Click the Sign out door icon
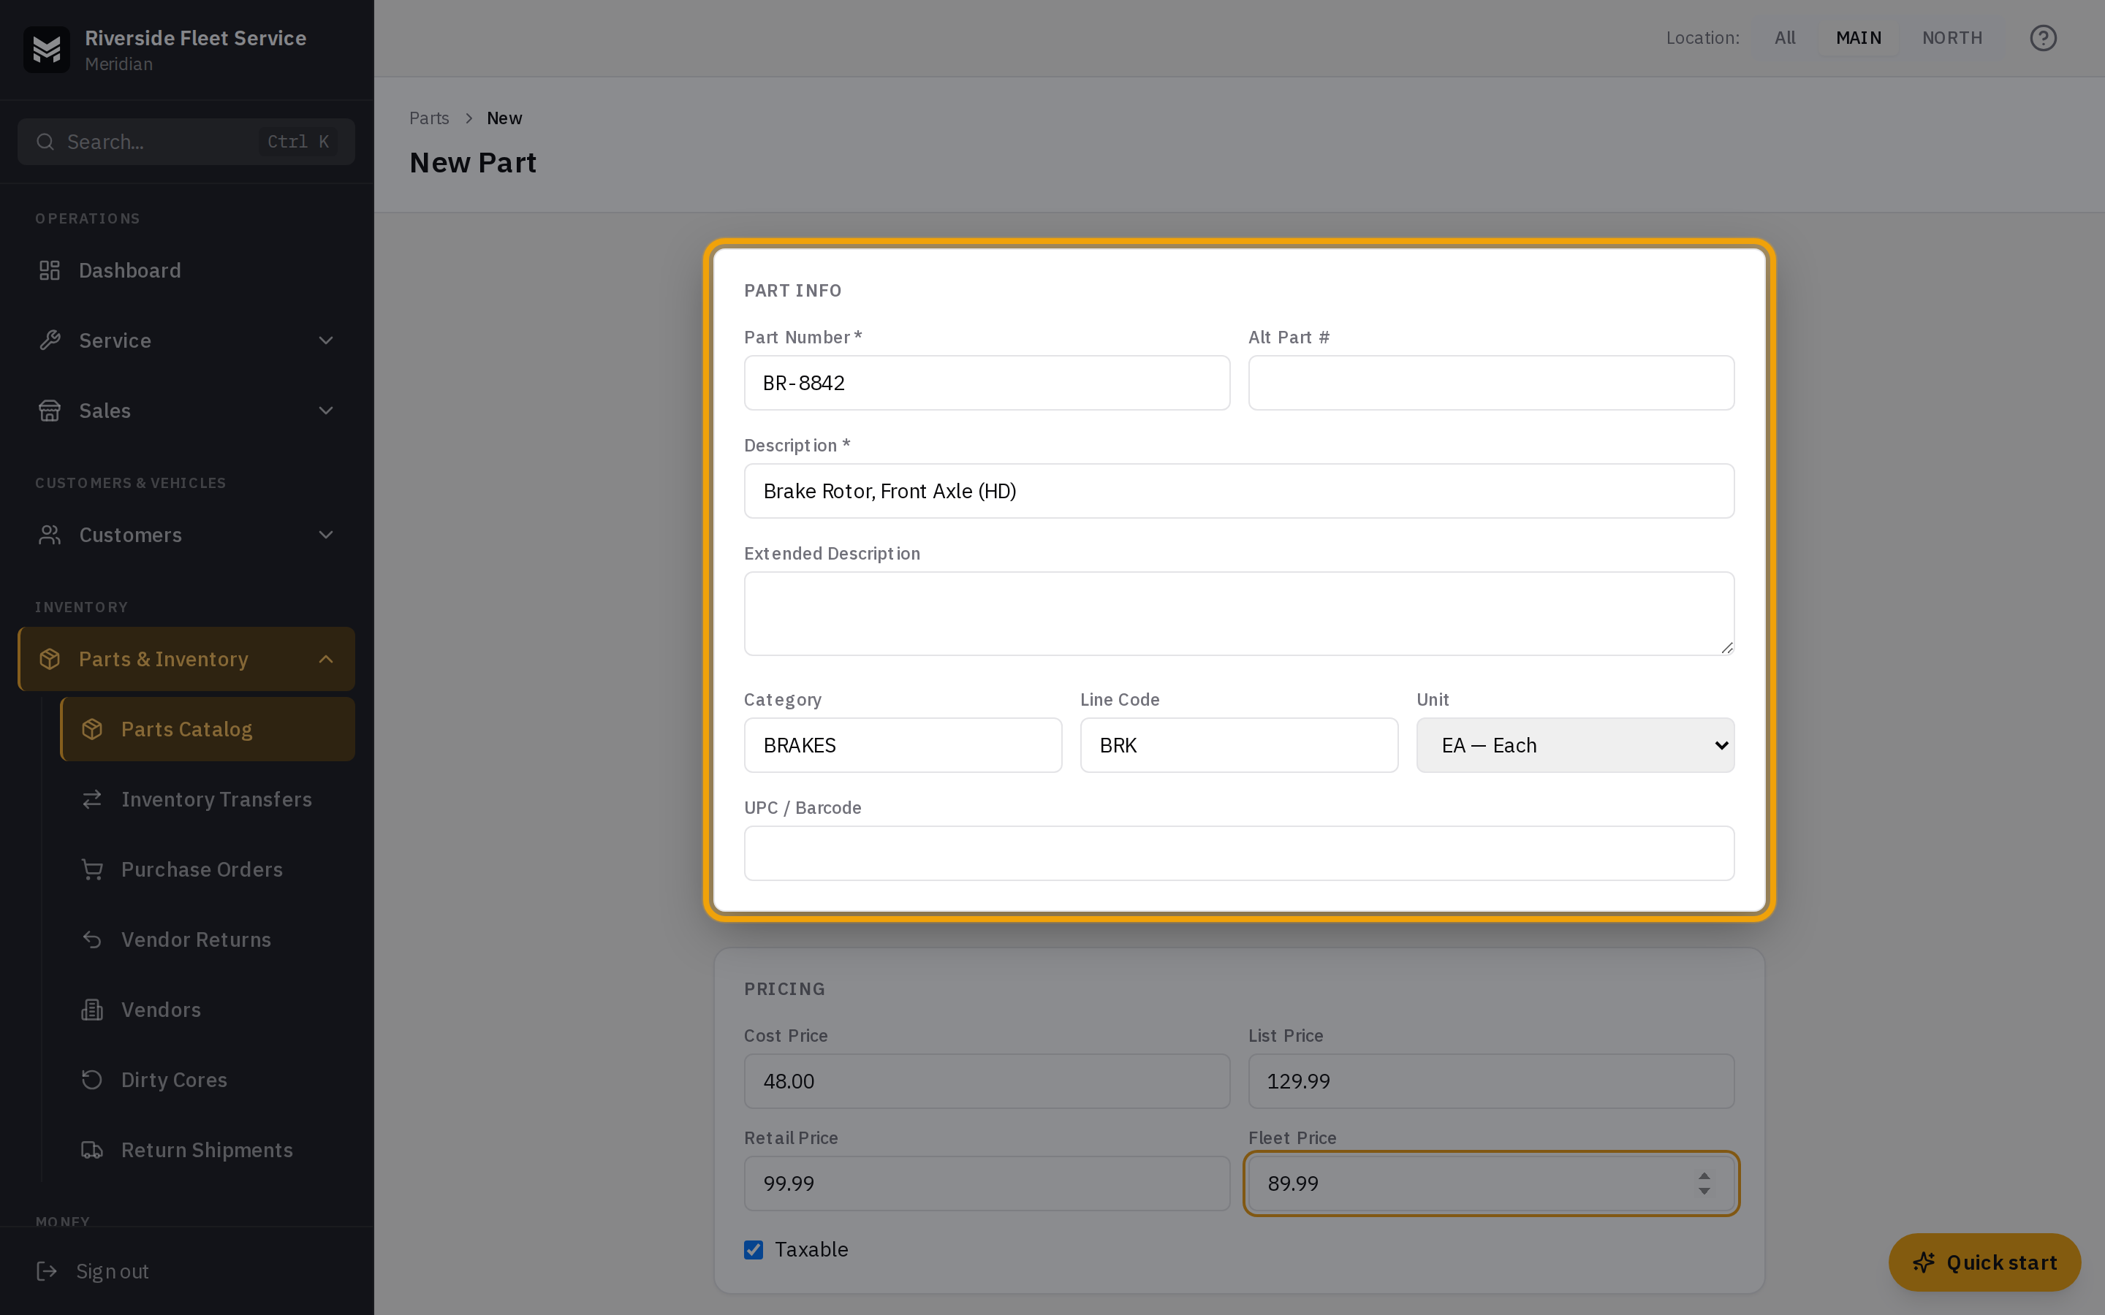Viewport: 2105px width, 1315px height. click(x=47, y=1271)
